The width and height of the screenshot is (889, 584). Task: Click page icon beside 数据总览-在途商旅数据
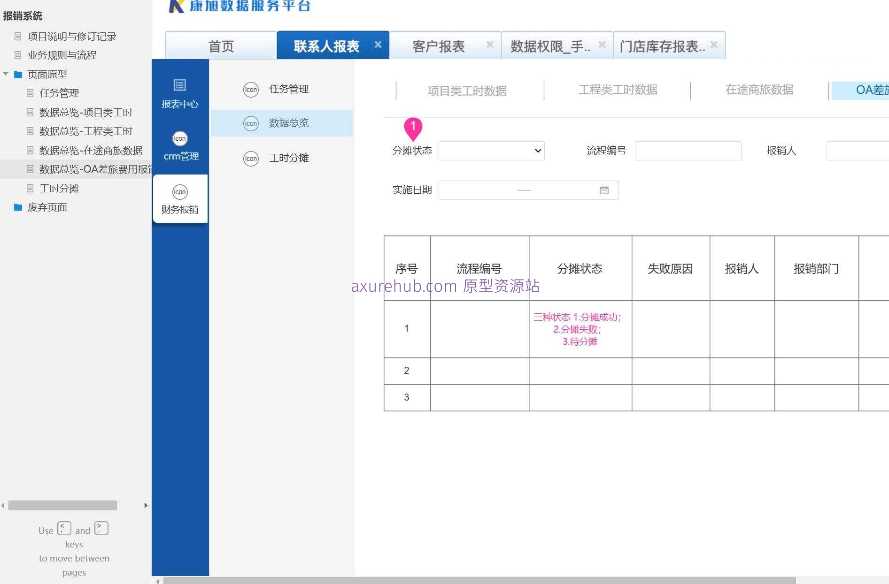(x=30, y=150)
